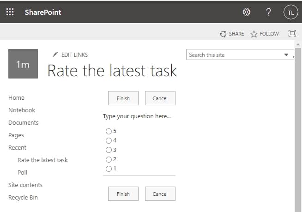The width and height of the screenshot is (302, 212).
Task: Go to Site contents in sidebar
Action: 25,185
